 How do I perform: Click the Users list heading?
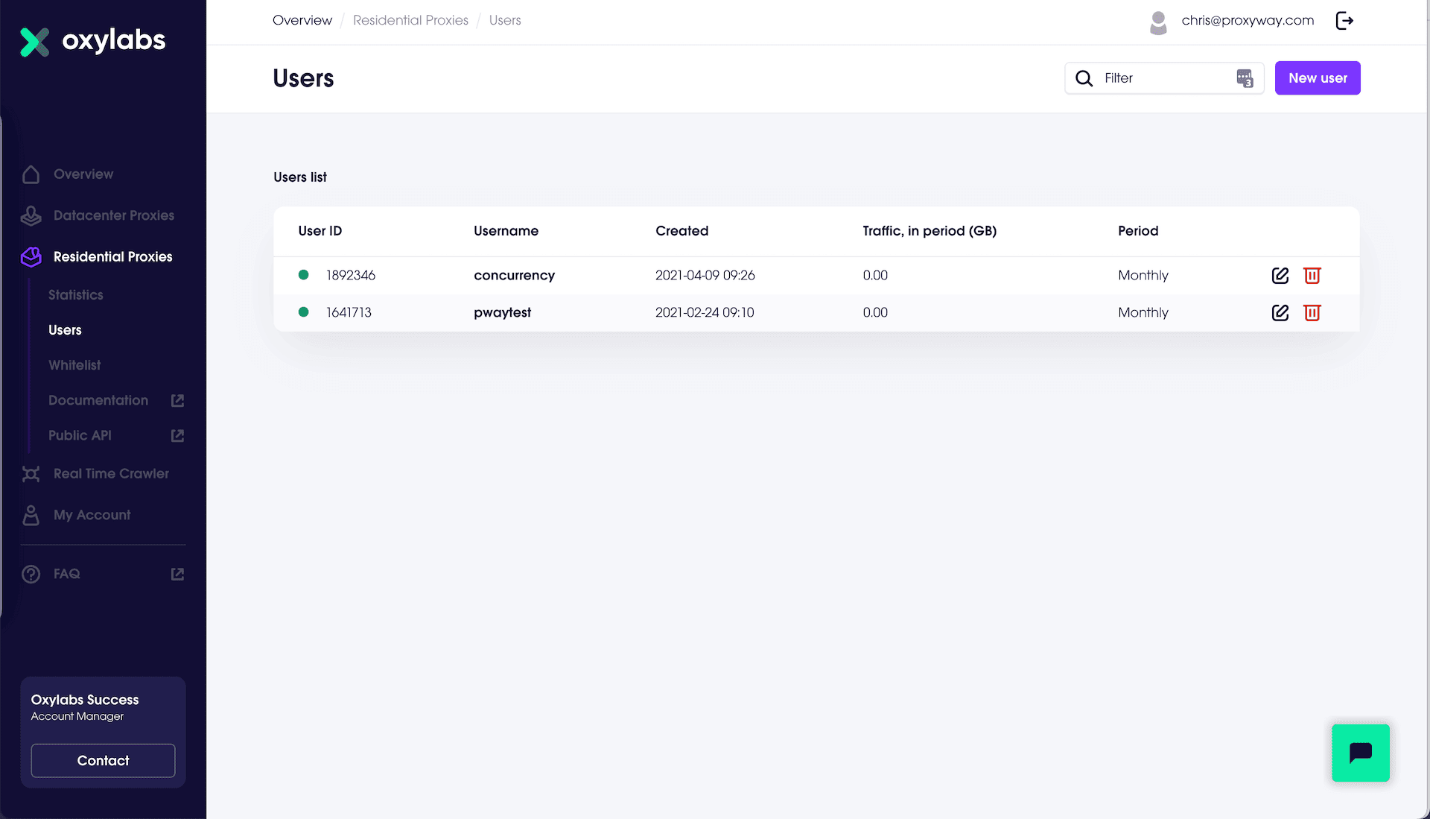(300, 177)
